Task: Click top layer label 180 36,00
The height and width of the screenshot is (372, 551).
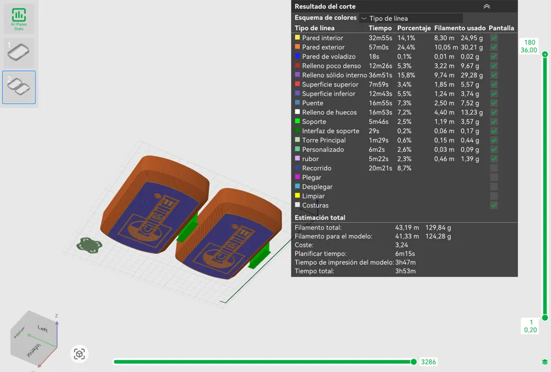Action: point(529,46)
